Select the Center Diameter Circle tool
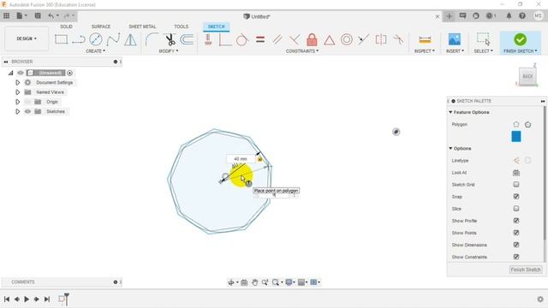548x308 pixels. point(95,39)
